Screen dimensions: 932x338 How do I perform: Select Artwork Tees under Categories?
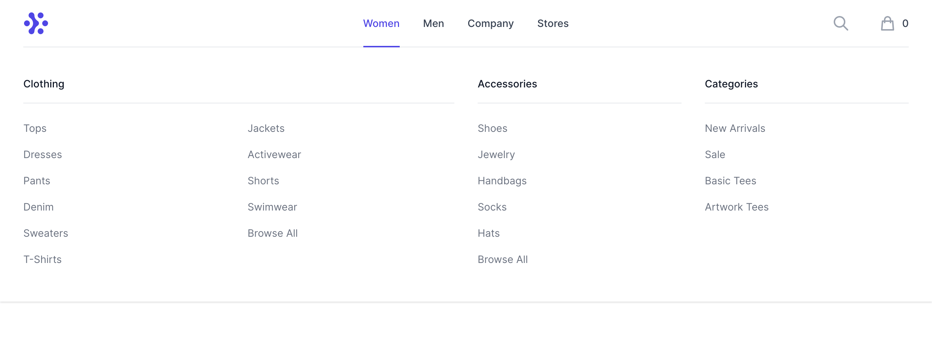tap(737, 207)
